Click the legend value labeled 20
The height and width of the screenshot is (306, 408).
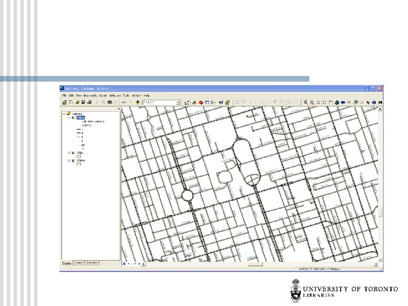(83, 145)
